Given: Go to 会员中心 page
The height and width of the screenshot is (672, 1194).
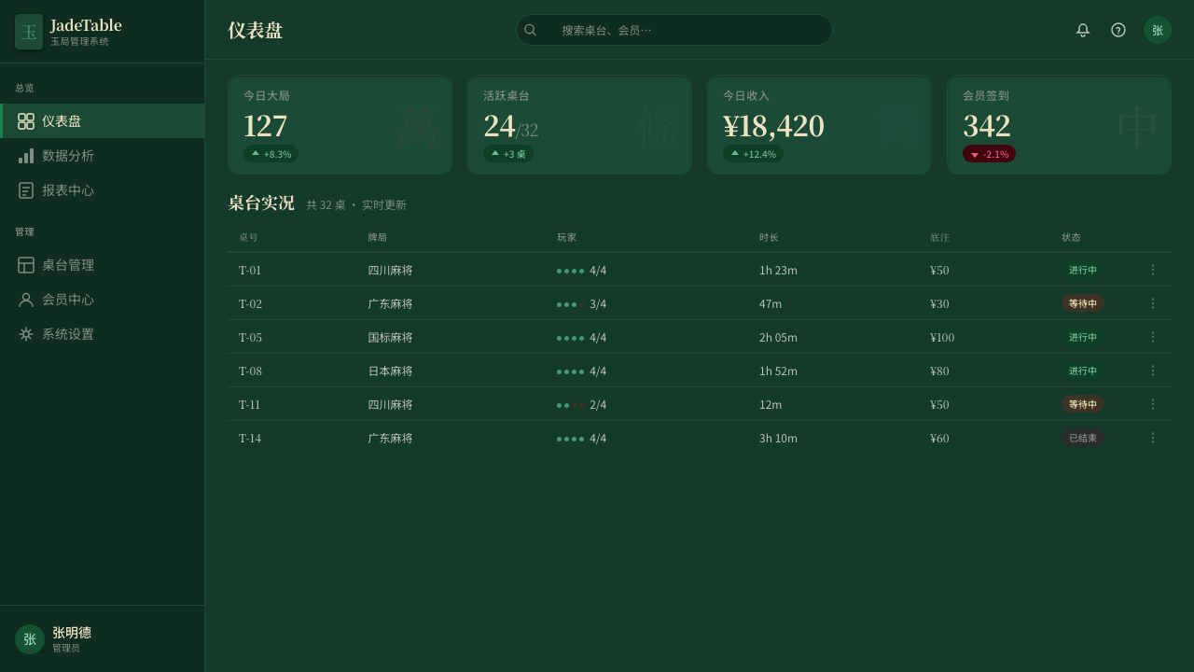Looking at the screenshot, I should pos(103,300).
